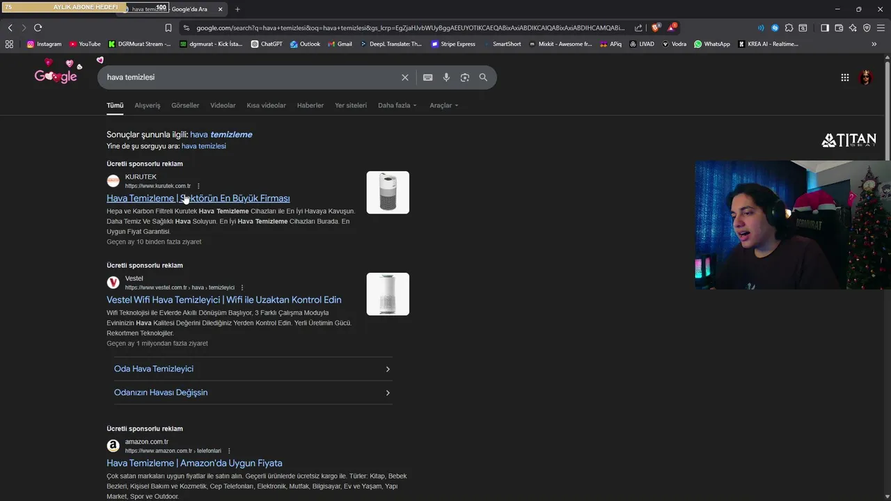Open the Brave Wallet icon
This screenshot has height=501, width=891.
(x=839, y=28)
